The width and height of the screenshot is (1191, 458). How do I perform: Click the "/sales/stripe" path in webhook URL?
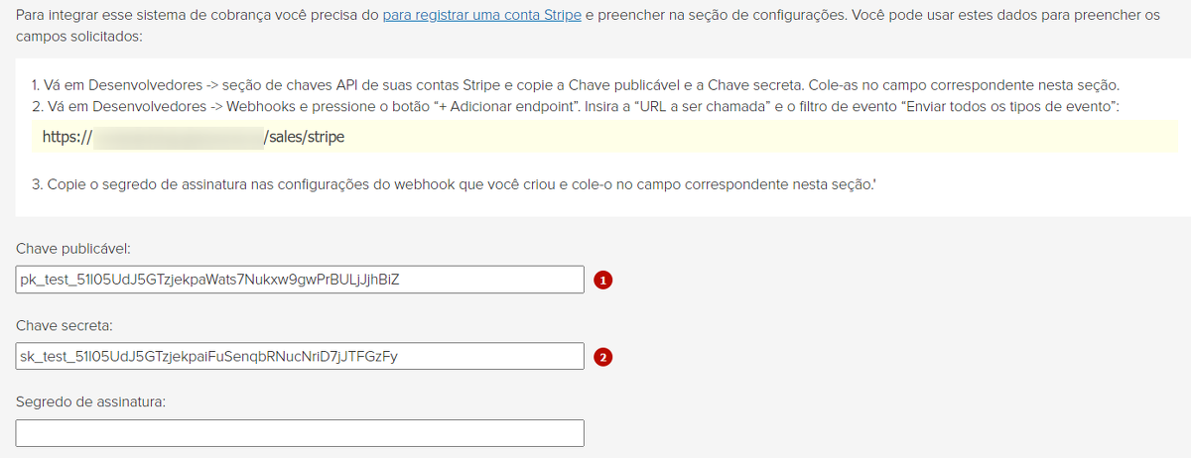[305, 138]
